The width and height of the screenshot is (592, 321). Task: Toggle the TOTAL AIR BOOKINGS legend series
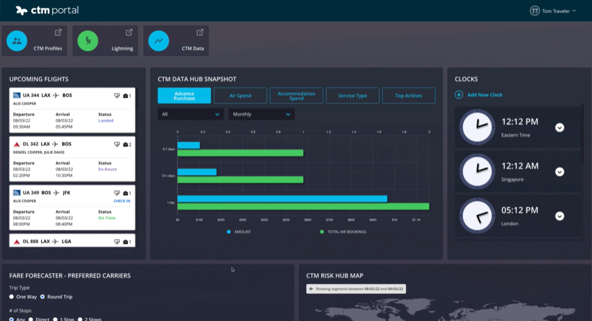pos(343,232)
